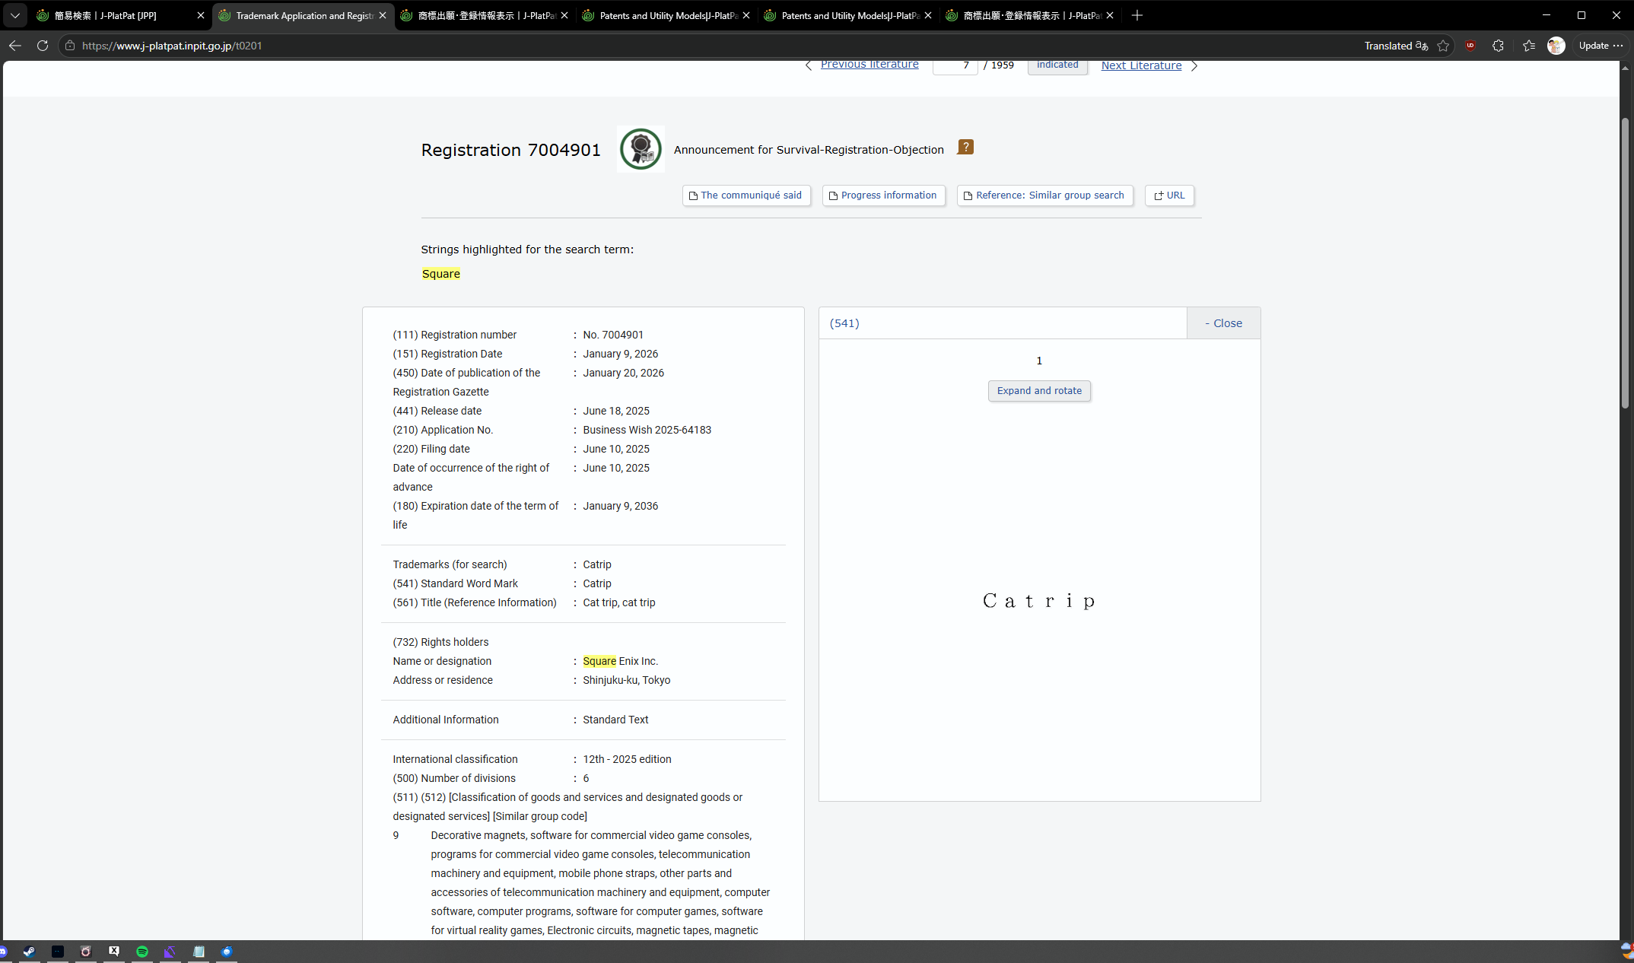Click the Translated page icon in address bar
Viewport: 1634px width, 963px height.
click(x=1421, y=46)
